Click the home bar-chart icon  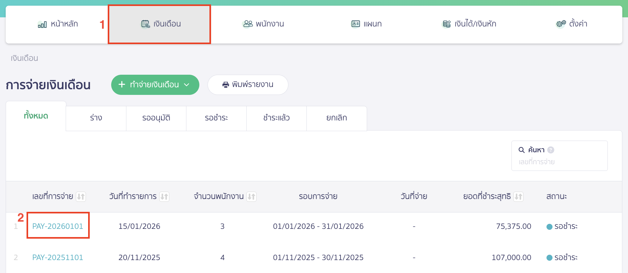click(42, 24)
